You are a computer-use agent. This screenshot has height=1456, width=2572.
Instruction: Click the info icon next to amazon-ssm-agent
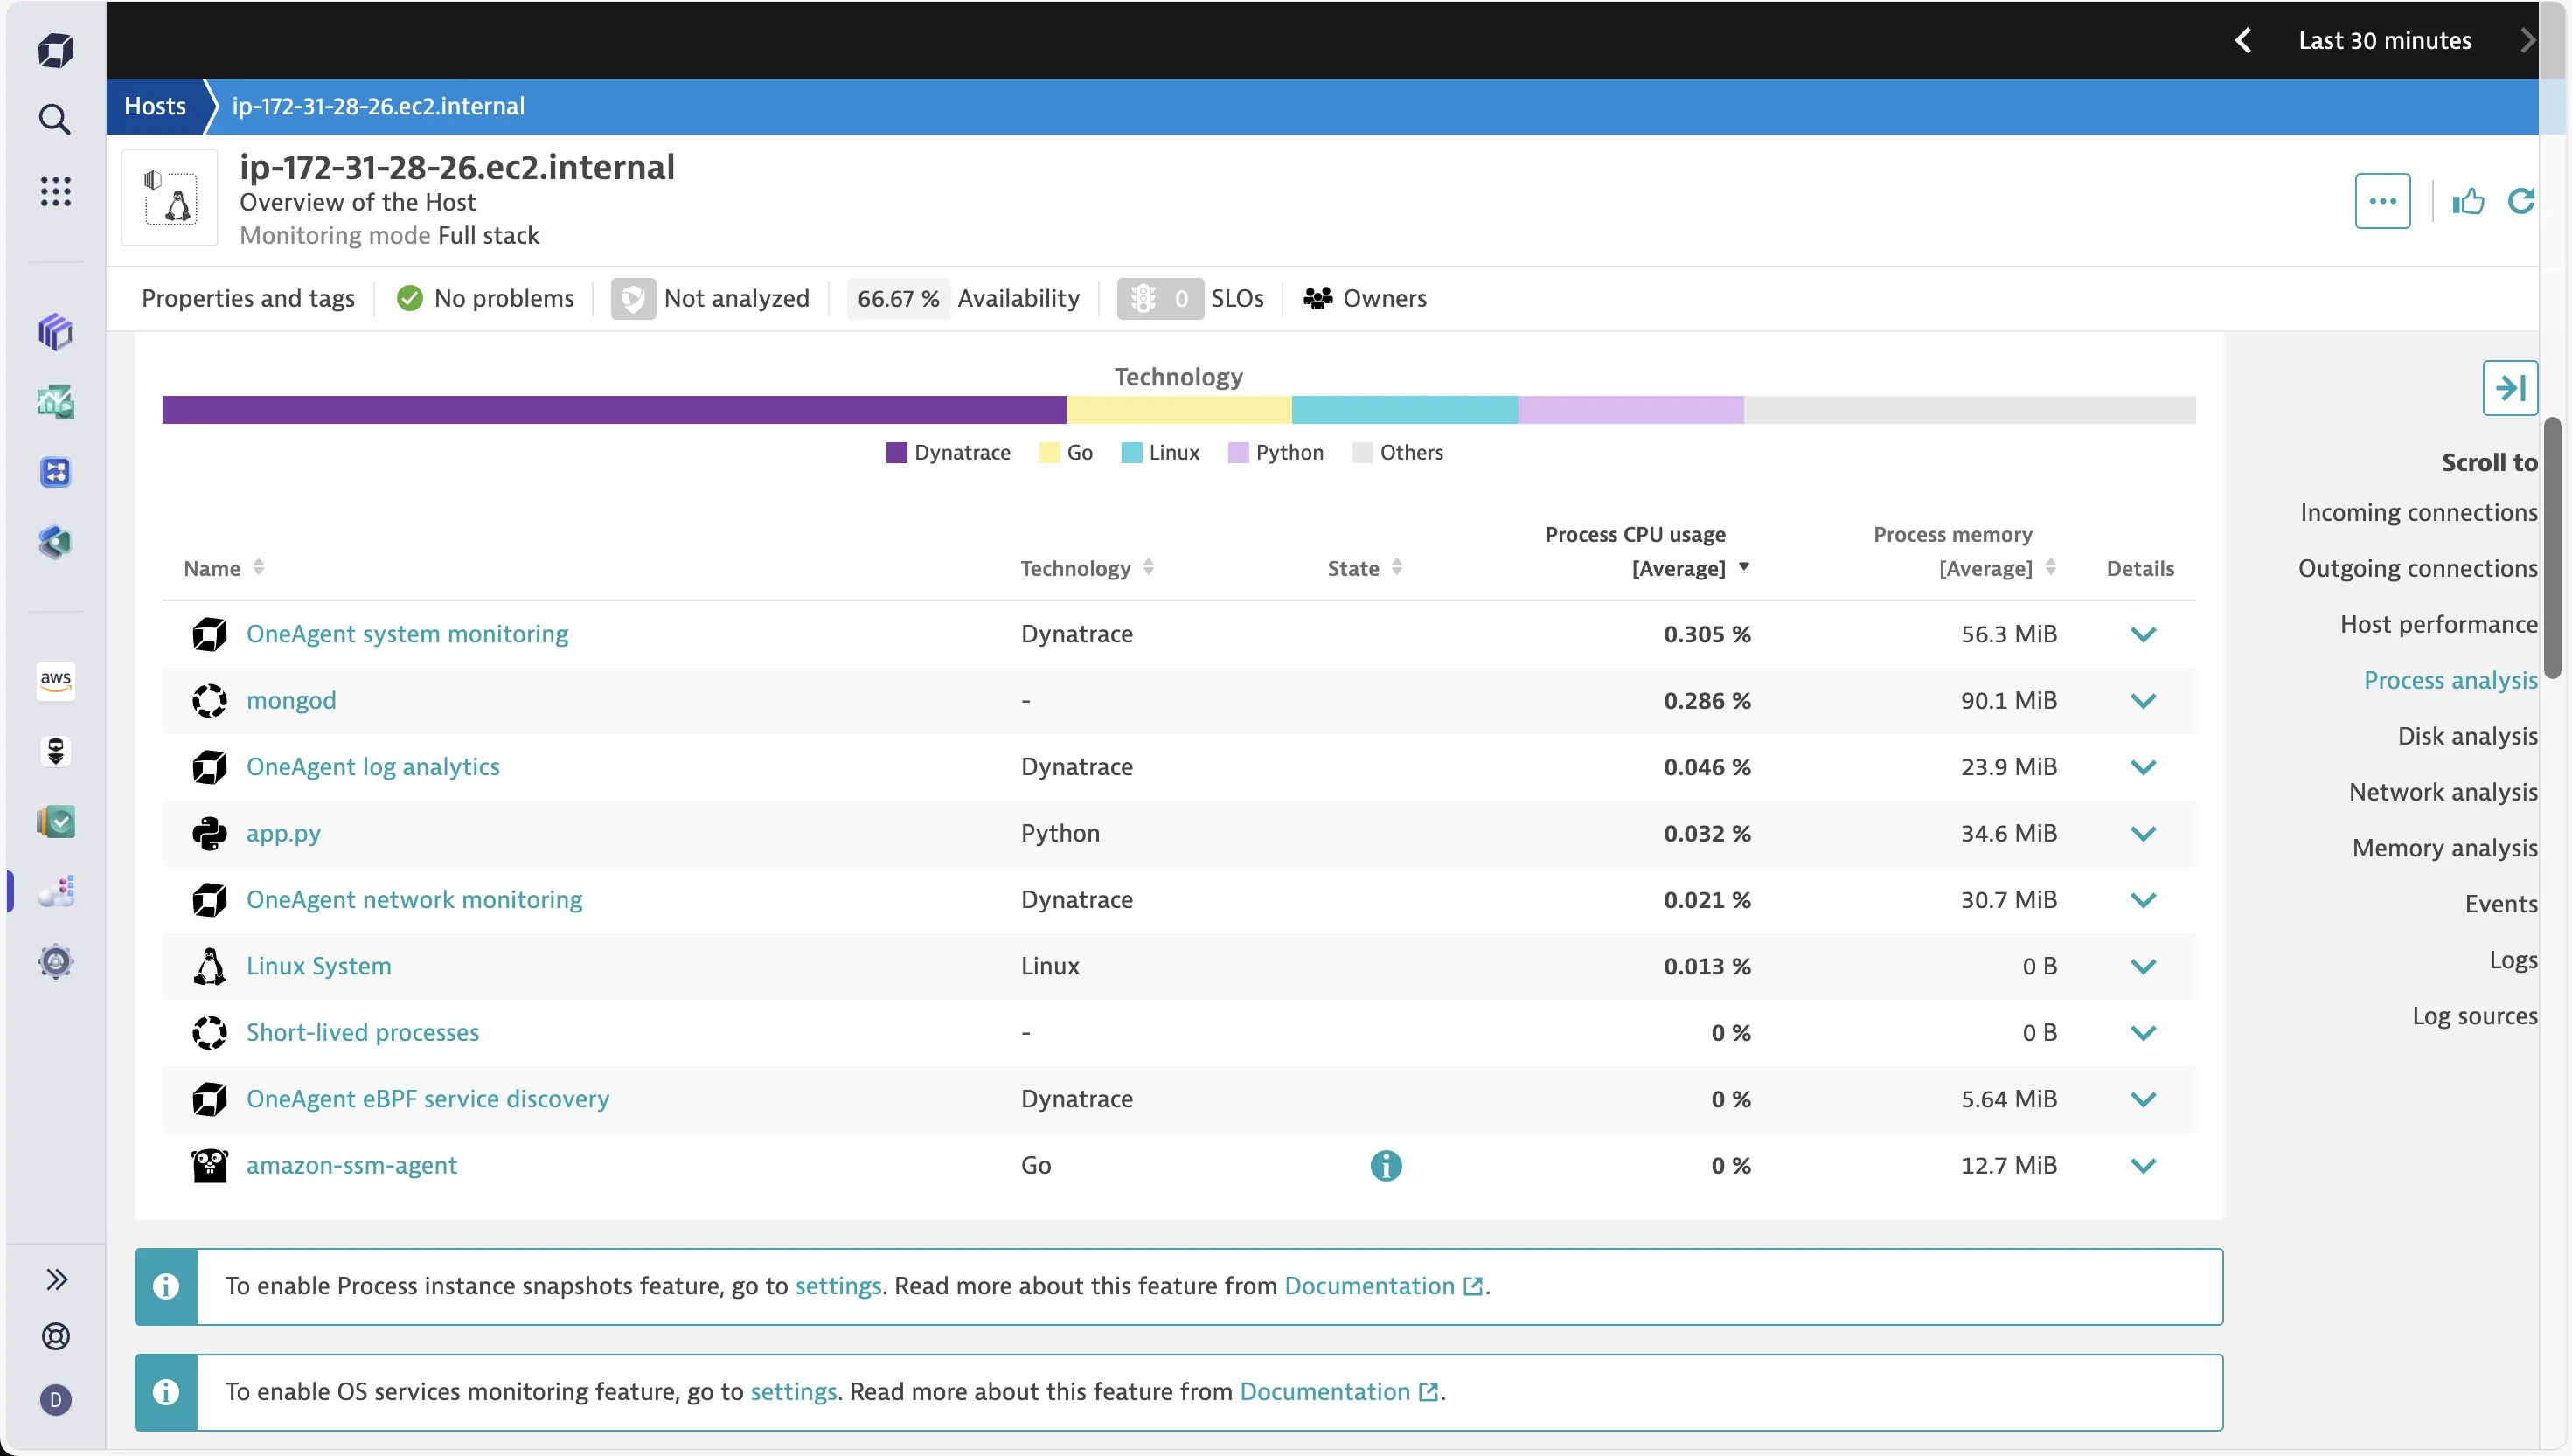(x=1385, y=1165)
